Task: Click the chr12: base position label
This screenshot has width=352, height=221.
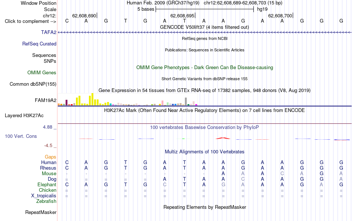Action: pyautogui.click(x=50, y=16)
